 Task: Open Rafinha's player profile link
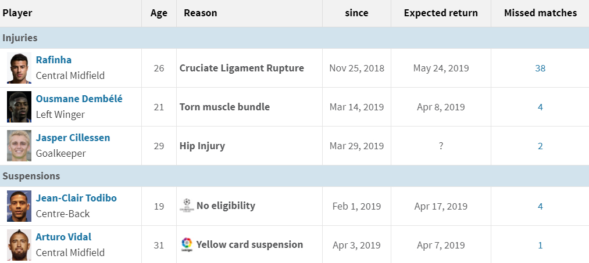pos(53,60)
